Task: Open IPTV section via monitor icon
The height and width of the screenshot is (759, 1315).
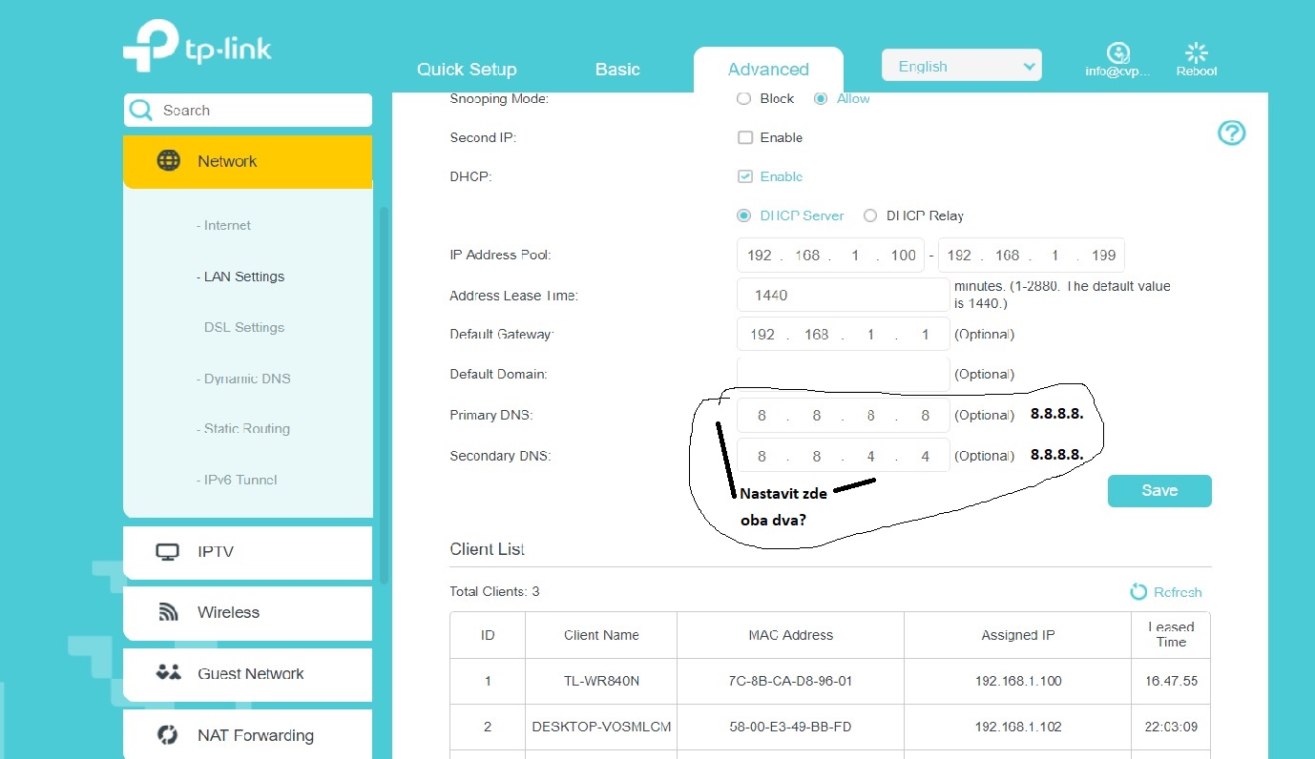Action: 168,552
